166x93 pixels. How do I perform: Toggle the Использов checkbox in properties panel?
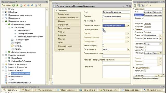pos(145,71)
